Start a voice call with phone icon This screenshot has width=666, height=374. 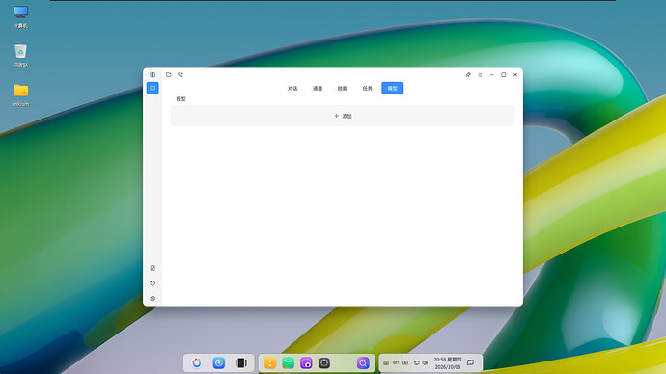(180, 74)
